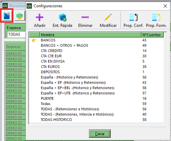Select the CTA CTE EUR row
171x141 pixels.
96,56
